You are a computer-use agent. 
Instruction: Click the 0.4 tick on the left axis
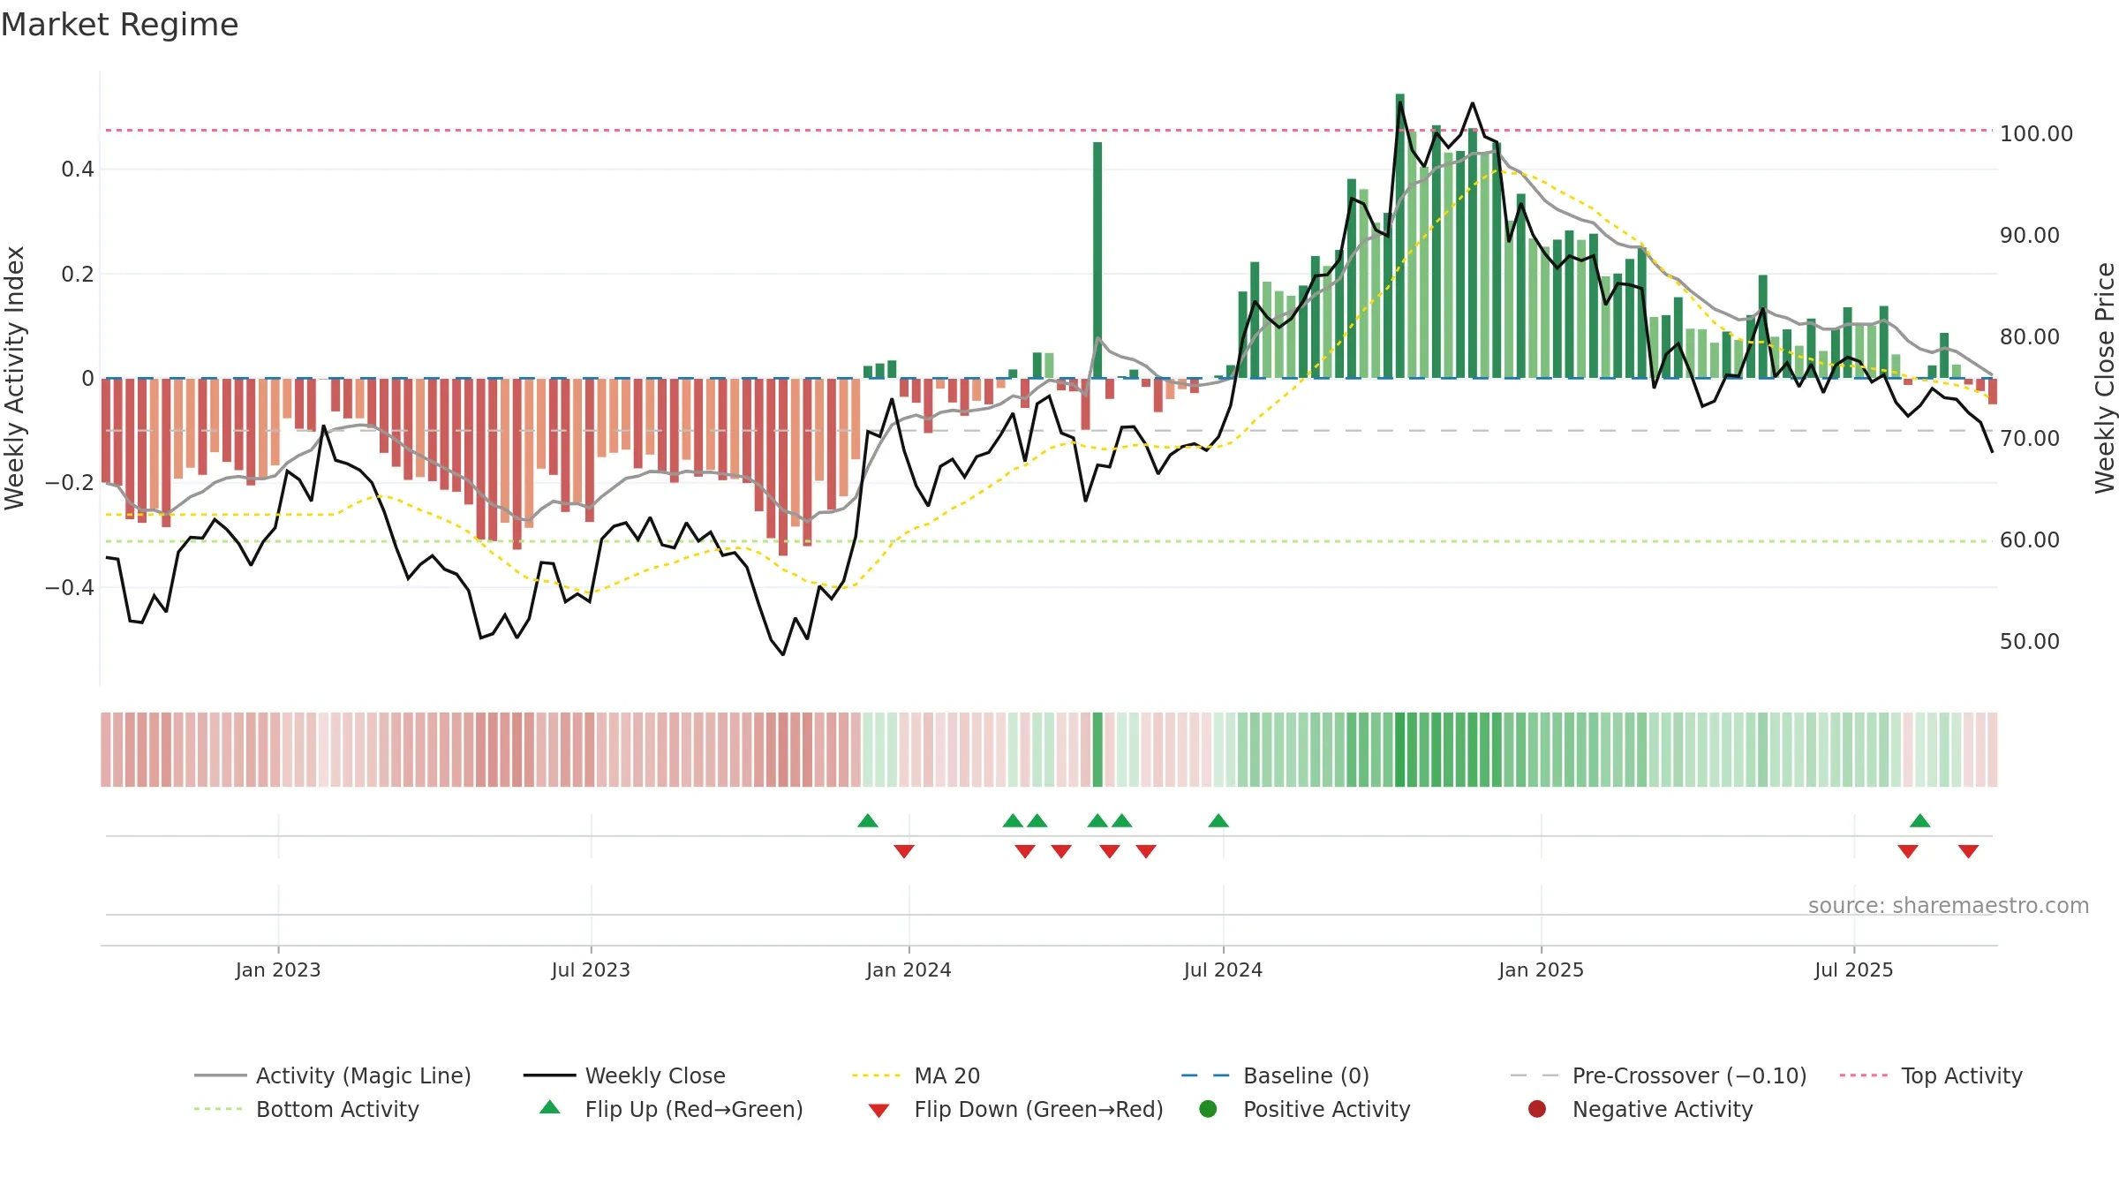[78, 170]
